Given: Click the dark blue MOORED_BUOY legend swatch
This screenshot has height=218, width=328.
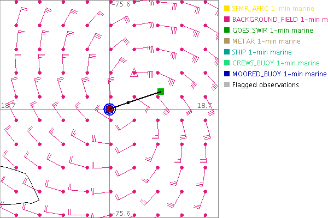Looking at the screenshot, I should pyautogui.click(x=227, y=74).
